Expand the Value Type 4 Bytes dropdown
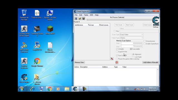The width and height of the screenshot is (178, 100). [132, 38]
